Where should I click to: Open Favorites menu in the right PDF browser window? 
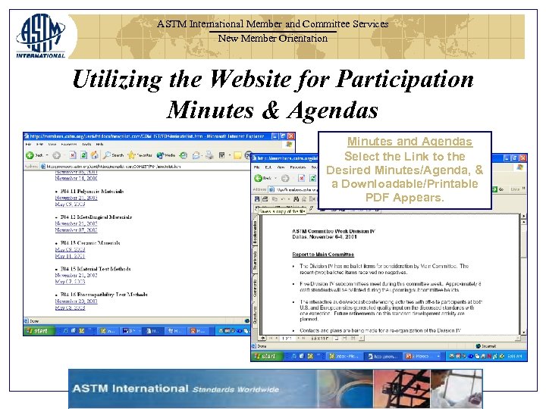298,167
